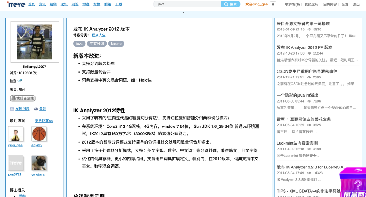Open the 资讯 menu item
The image size is (366, 197).
[x=42, y=4]
